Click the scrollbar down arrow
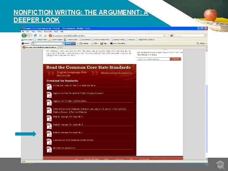Viewport: 228px width, 171px height. point(206,159)
